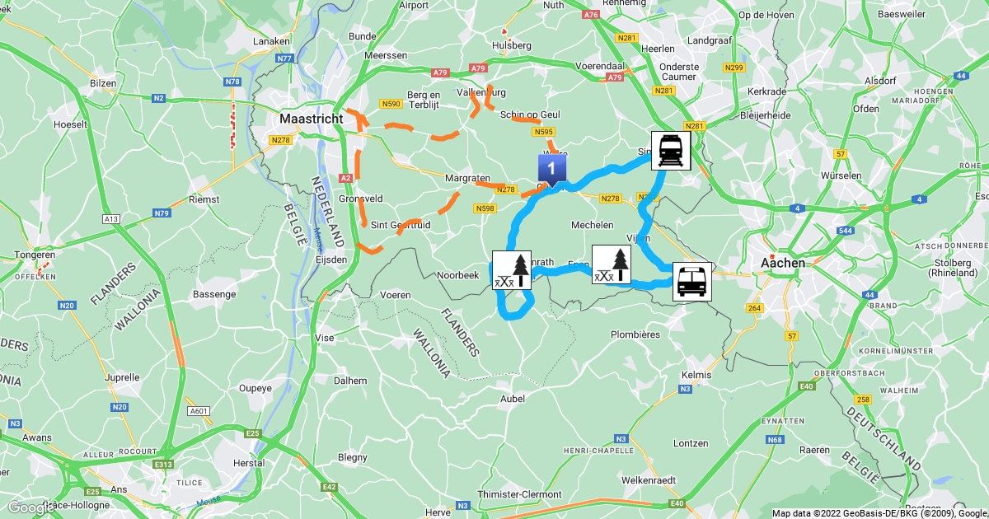Click the Map data copyright text
The image size is (989, 519).
(879, 513)
